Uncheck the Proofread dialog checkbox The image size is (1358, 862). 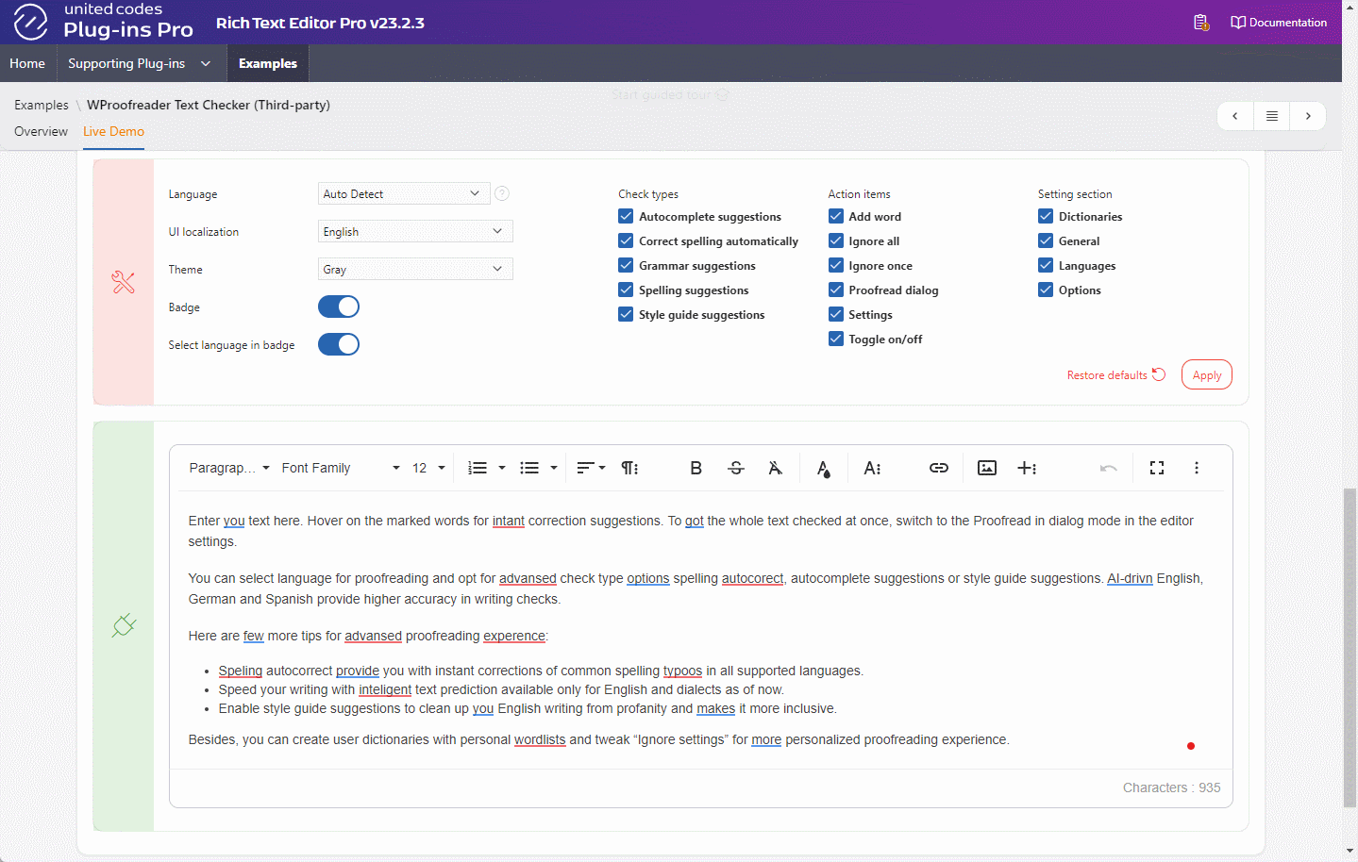click(x=836, y=290)
